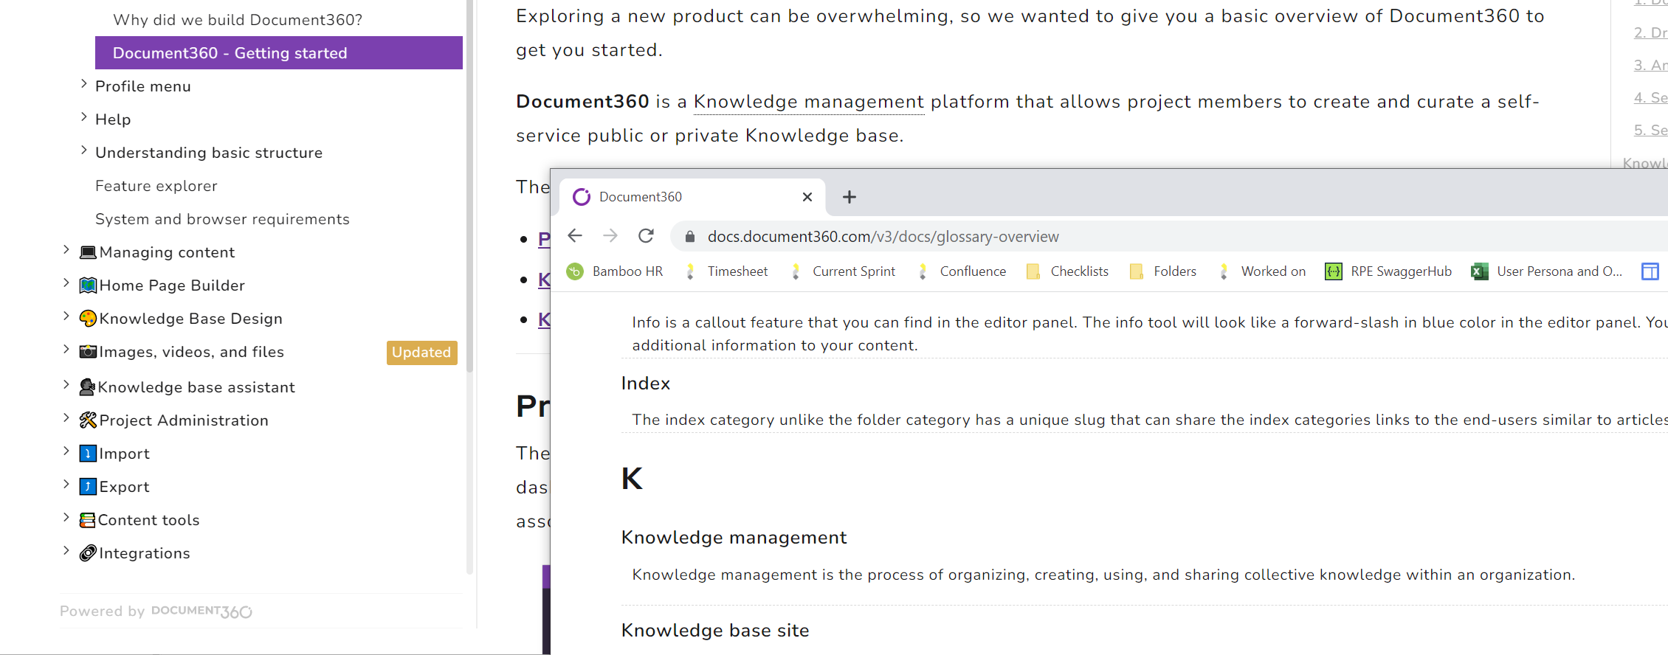Open table of contents item 4
Screen dimensions: 1668x655
tap(1651, 97)
